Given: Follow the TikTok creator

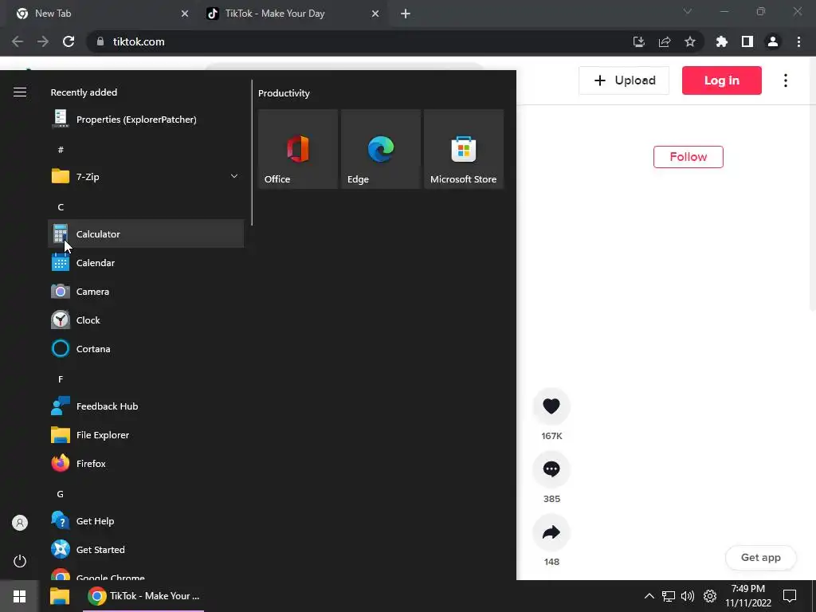Looking at the screenshot, I should coord(688,157).
